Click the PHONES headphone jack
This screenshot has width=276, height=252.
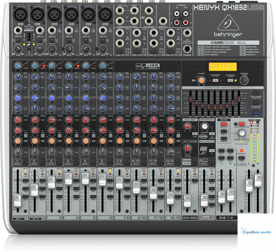(187, 49)
